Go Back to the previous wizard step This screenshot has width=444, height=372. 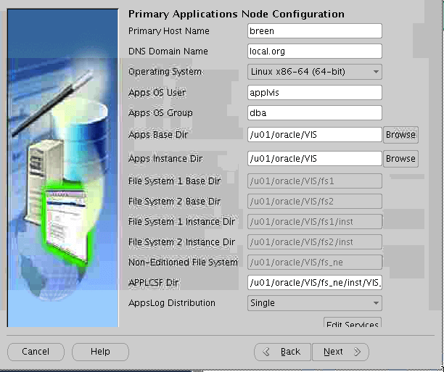[x=282, y=352]
